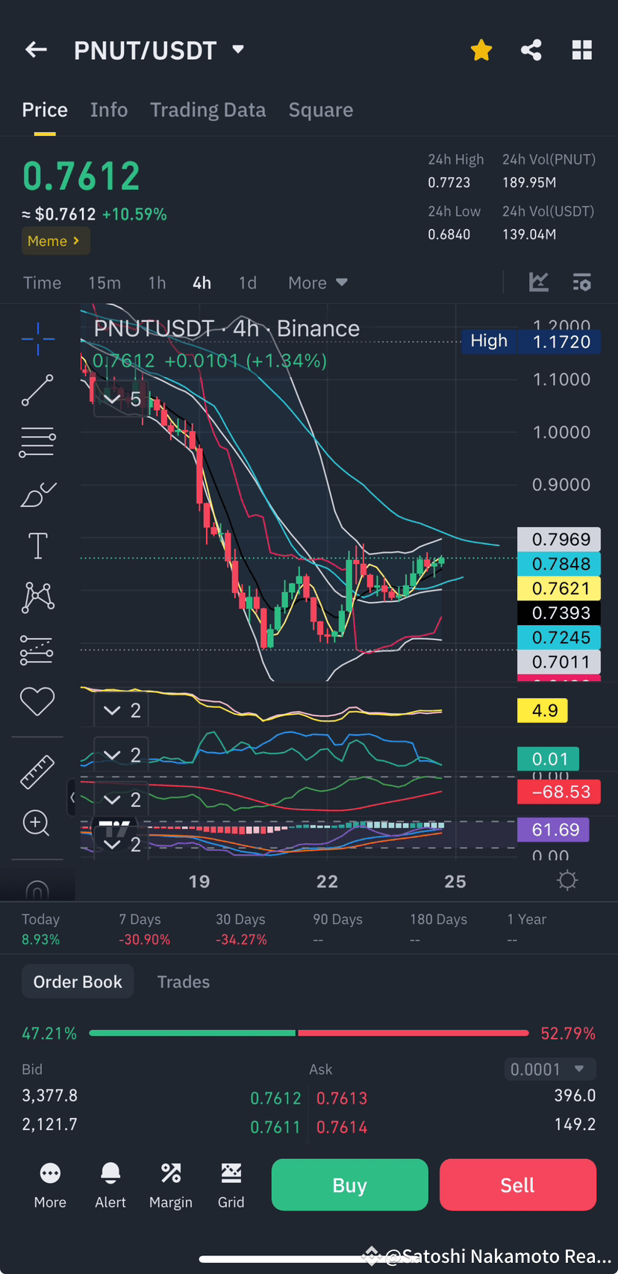Select the 180 Days performance period
The width and height of the screenshot is (618, 1274).
(438, 929)
